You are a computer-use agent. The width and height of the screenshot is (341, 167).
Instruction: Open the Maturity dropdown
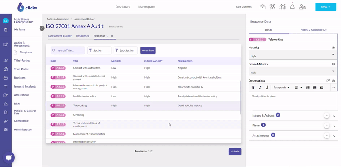(x=292, y=55)
